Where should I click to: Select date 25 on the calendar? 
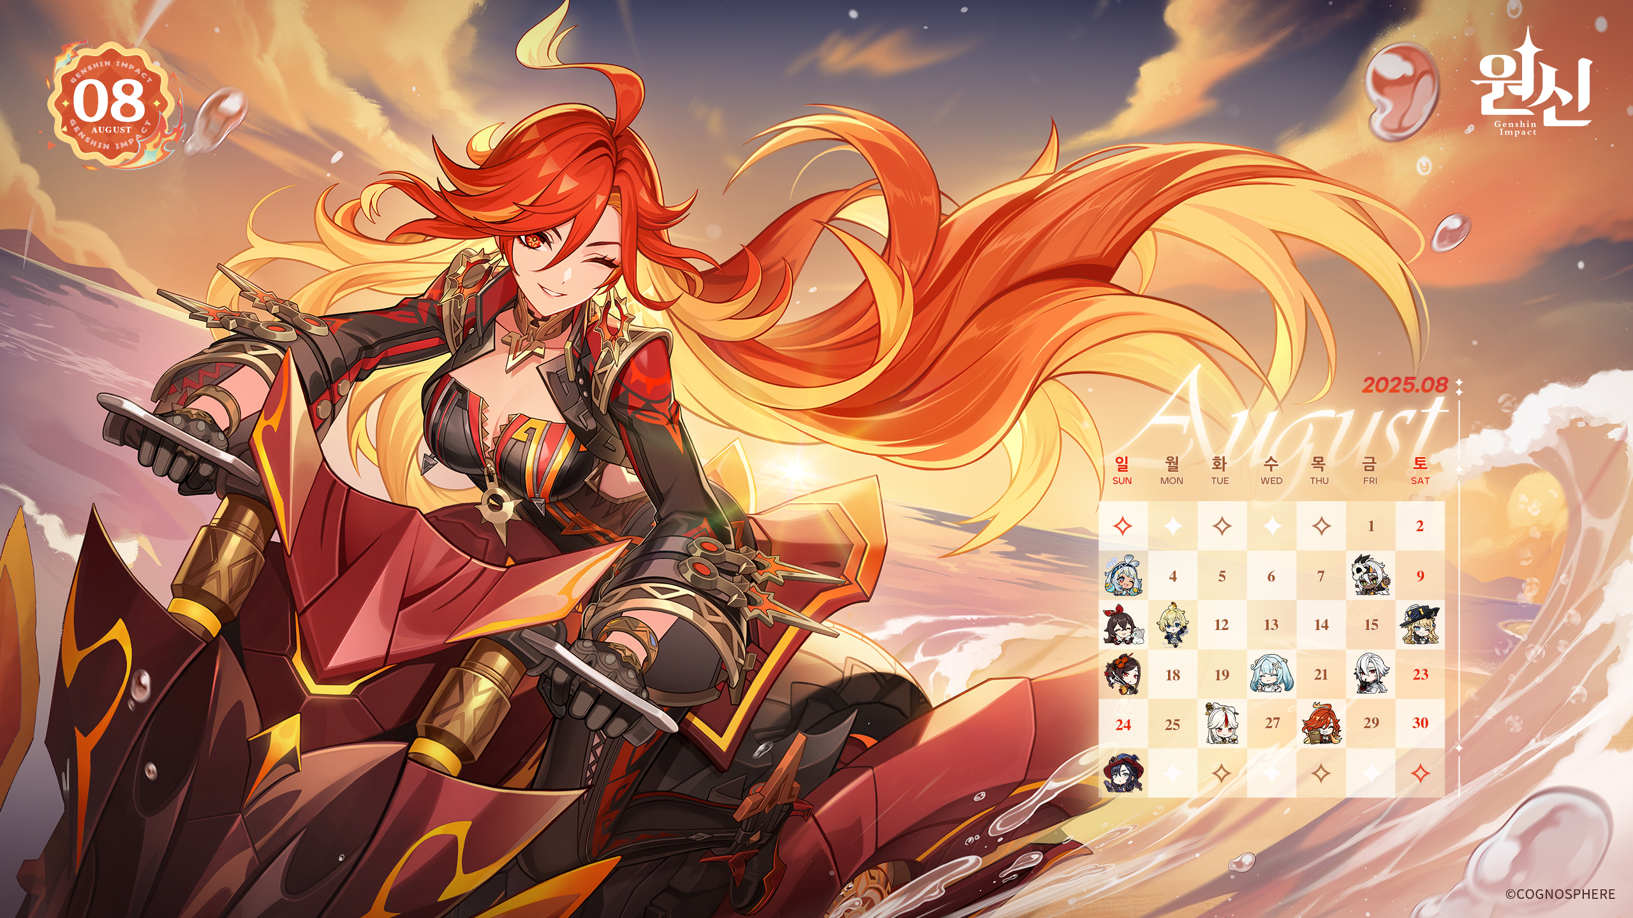tap(1172, 725)
